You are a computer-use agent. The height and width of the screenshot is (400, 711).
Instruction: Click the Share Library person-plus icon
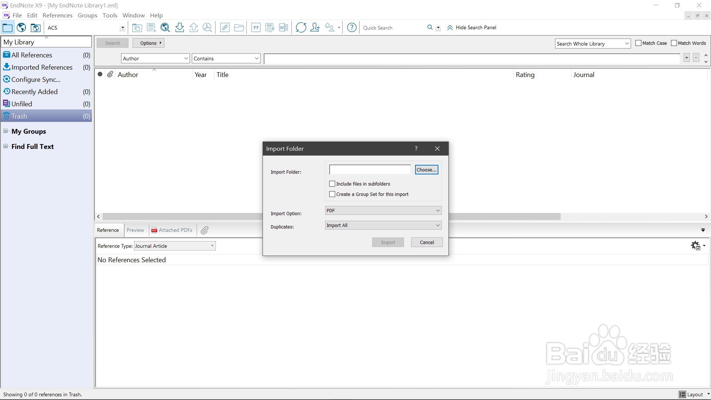(315, 27)
